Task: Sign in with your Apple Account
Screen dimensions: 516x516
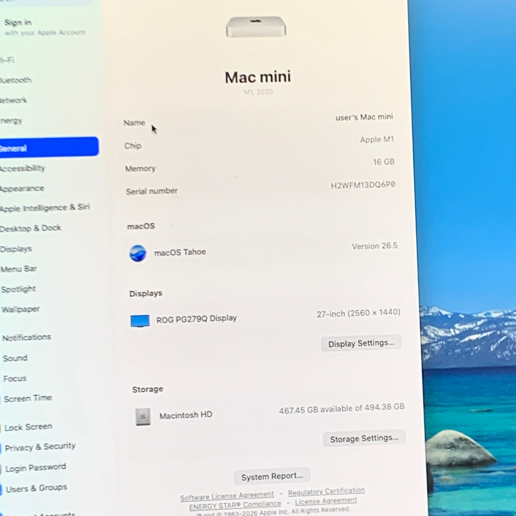Action: click(44, 27)
